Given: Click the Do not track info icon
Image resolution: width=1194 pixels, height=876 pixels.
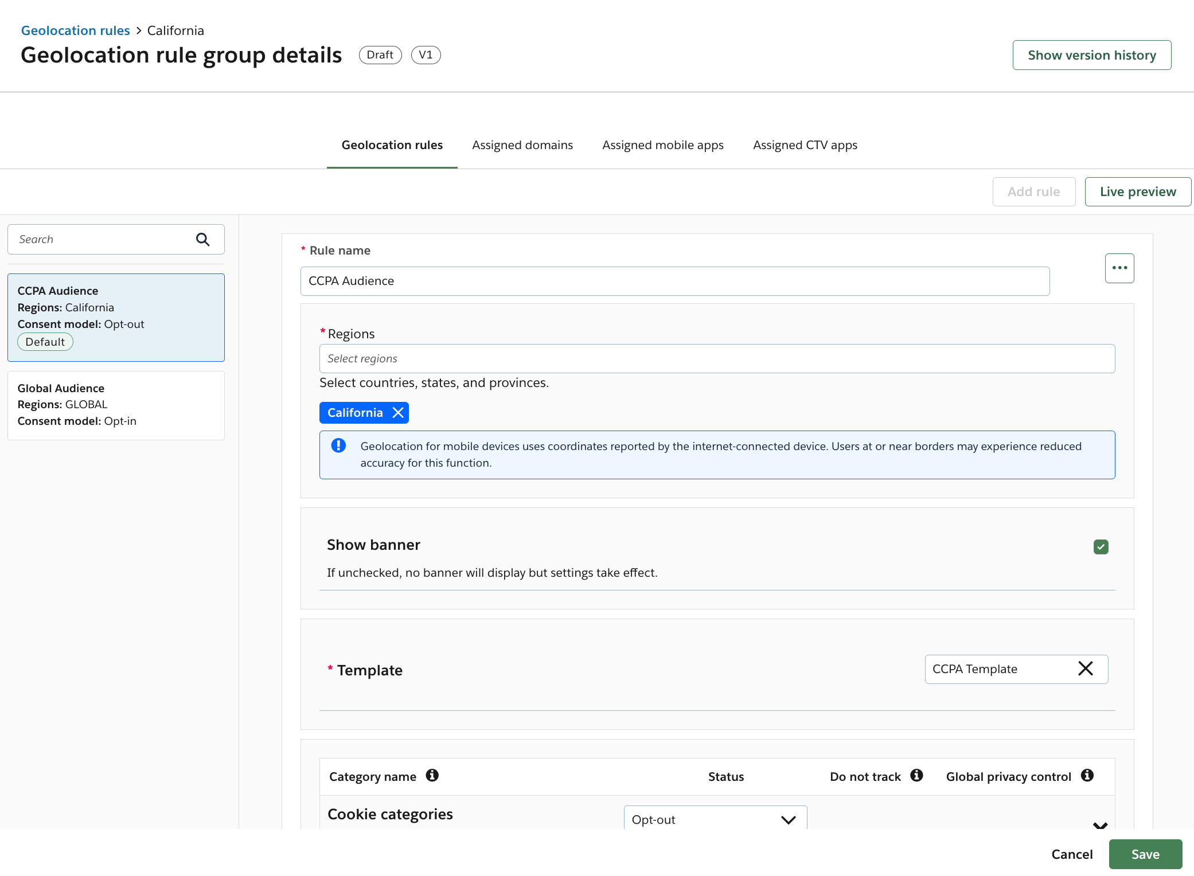Looking at the screenshot, I should click(916, 776).
